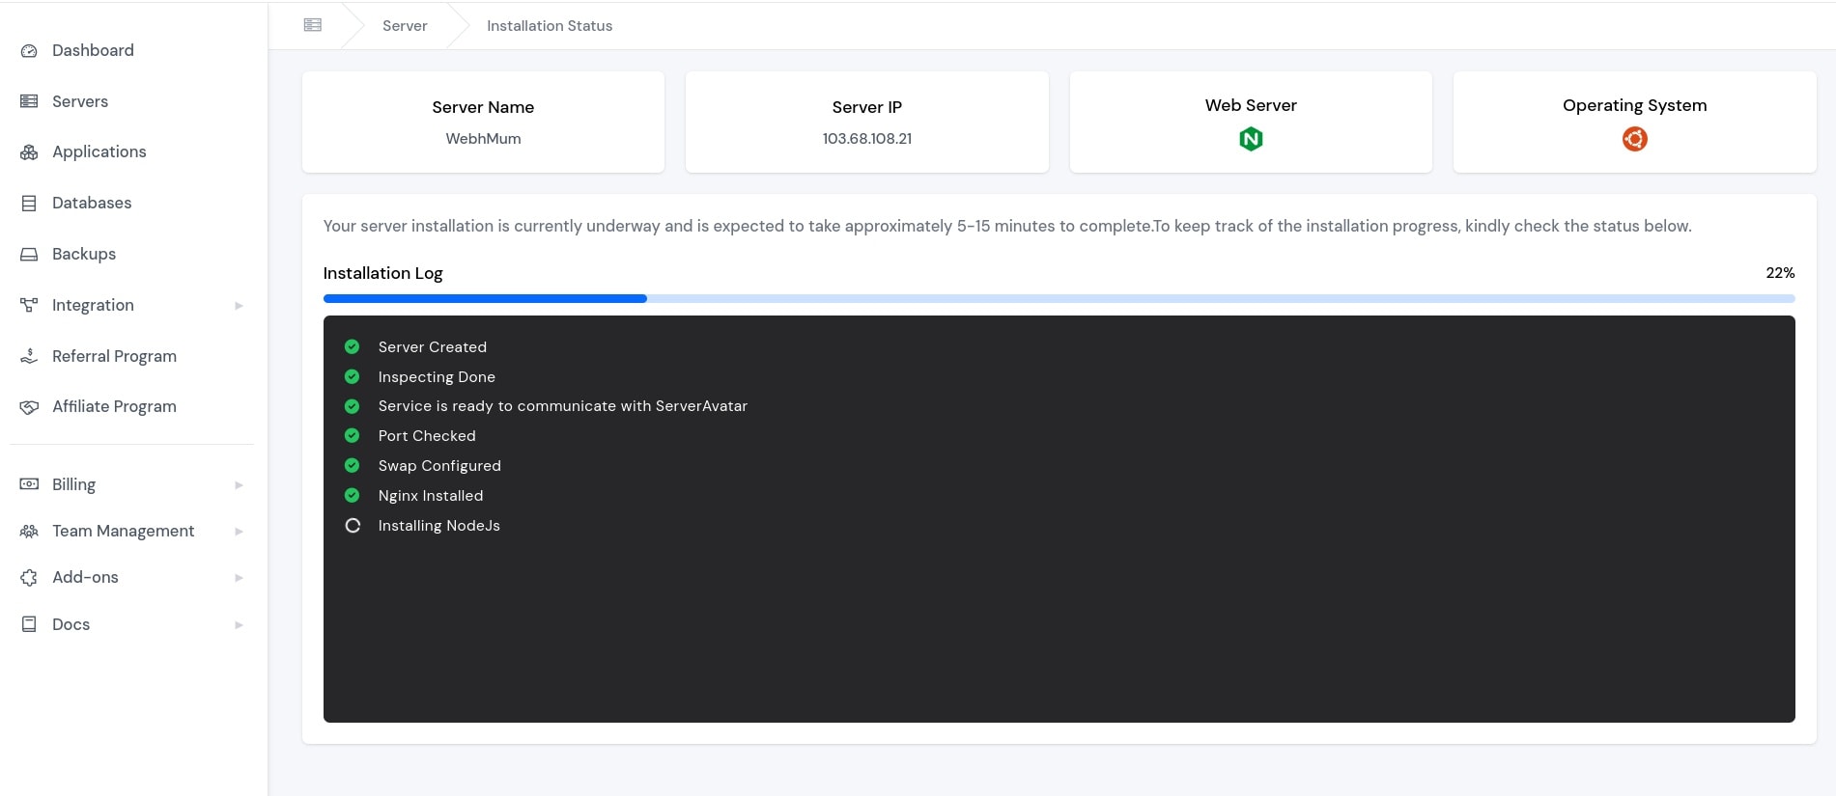Click the Service is ready to communicate text

click(x=563, y=406)
